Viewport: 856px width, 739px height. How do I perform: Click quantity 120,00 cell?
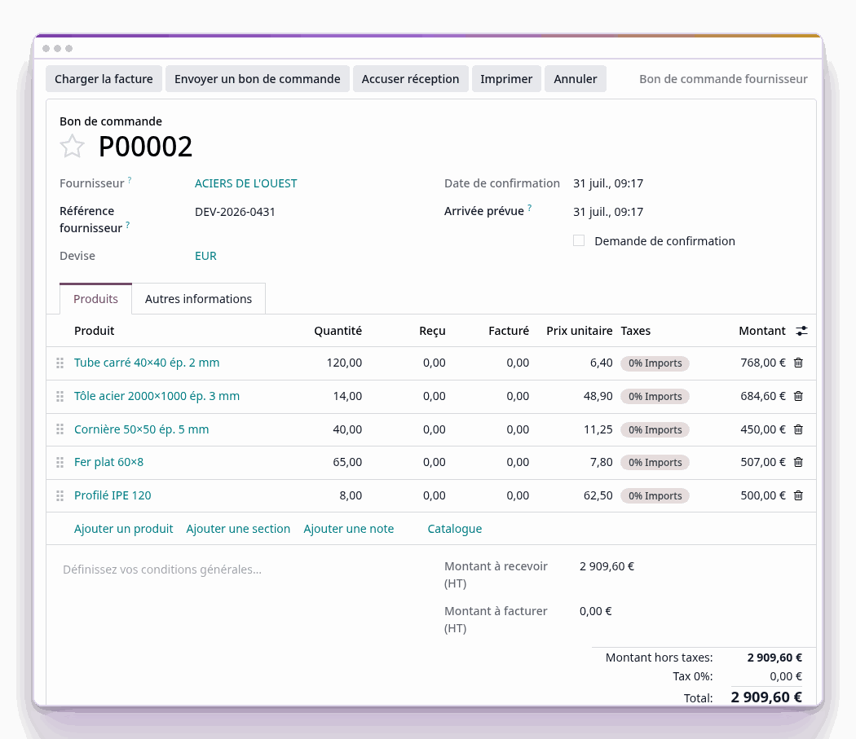click(x=344, y=363)
